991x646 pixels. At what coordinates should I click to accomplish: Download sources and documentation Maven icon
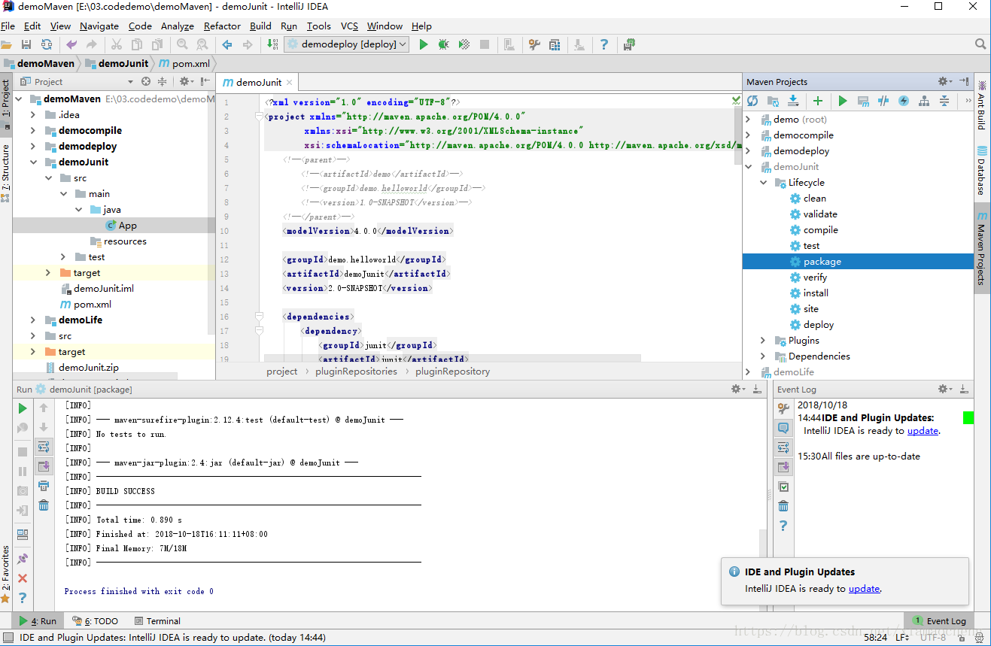793,101
